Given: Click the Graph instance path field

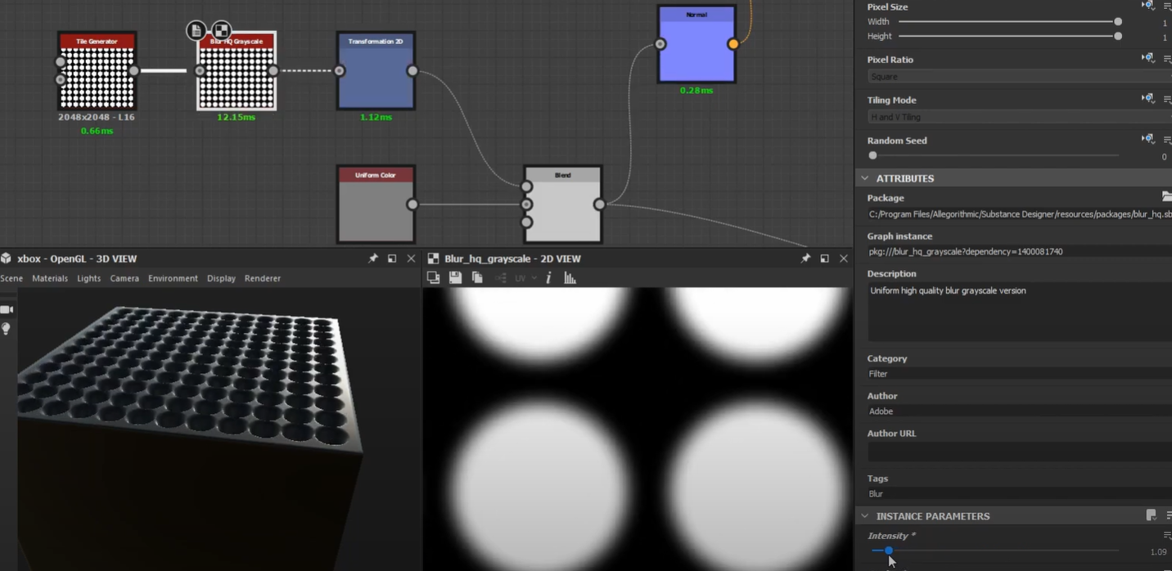Looking at the screenshot, I should [1015, 251].
